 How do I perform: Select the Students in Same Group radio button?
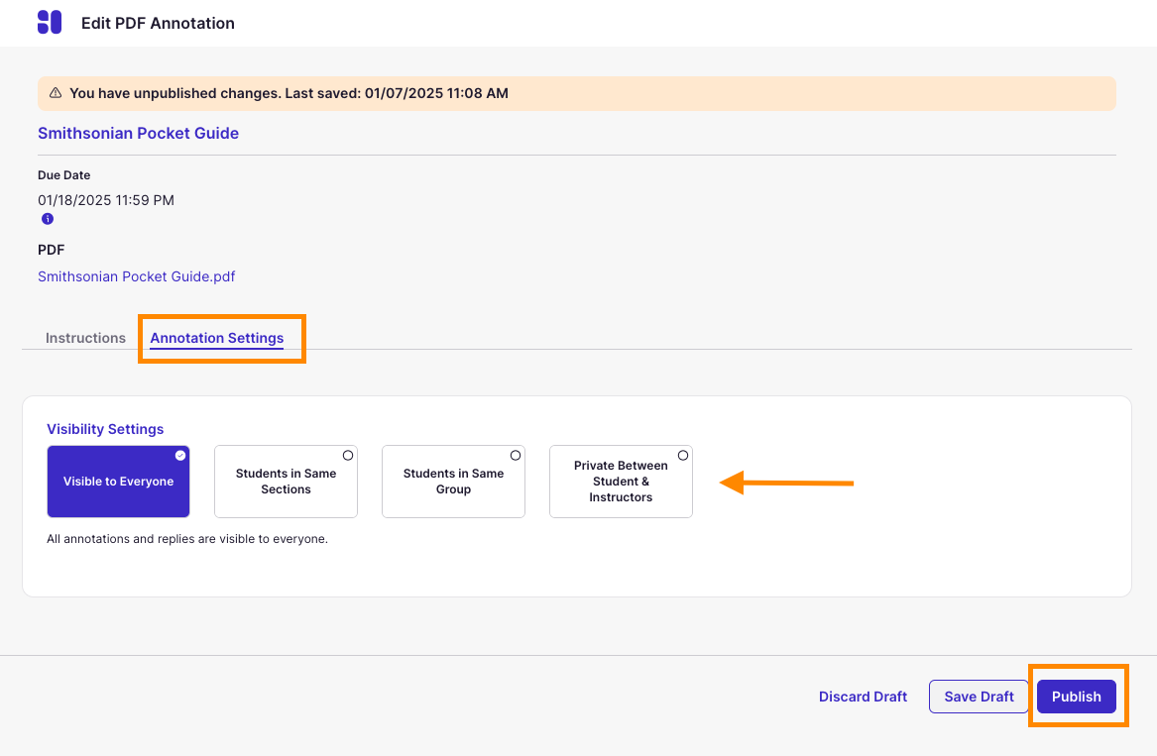pyautogui.click(x=515, y=454)
